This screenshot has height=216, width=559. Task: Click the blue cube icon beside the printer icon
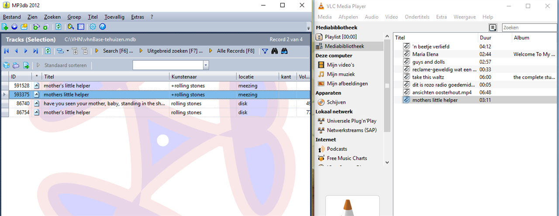pos(6,65)
